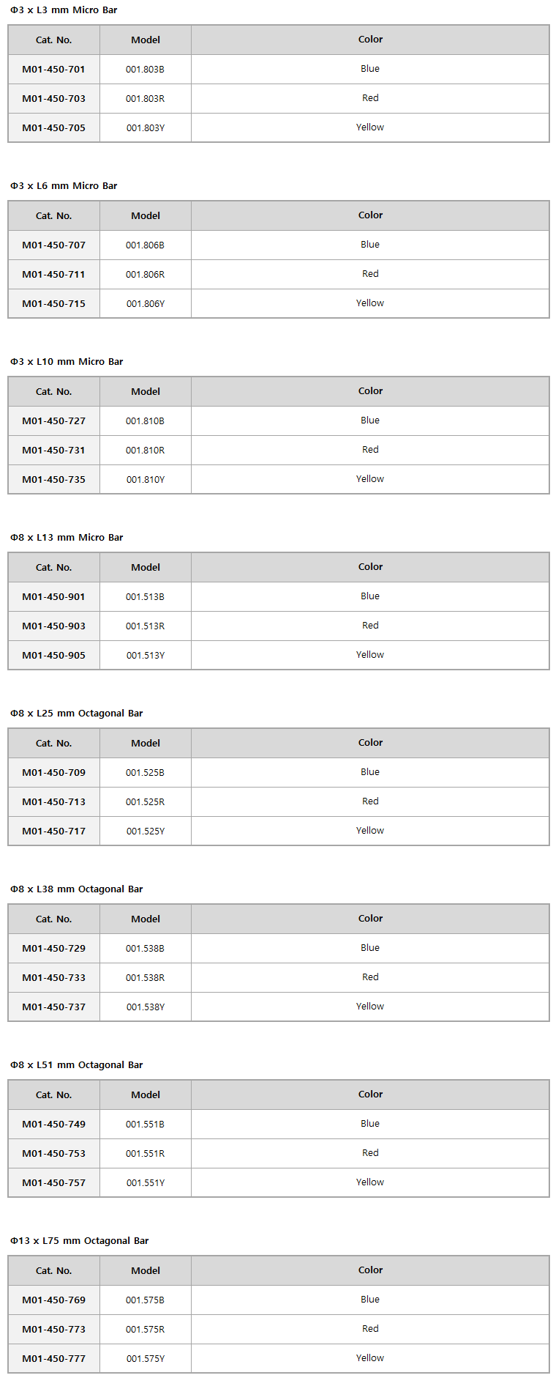Viewport: 553px width, 1378px height.
Task: Select catalog number M01-450-737
Action: pos(54,1007)
